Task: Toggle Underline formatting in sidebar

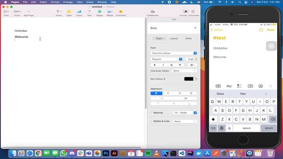Action: (172, 65)
